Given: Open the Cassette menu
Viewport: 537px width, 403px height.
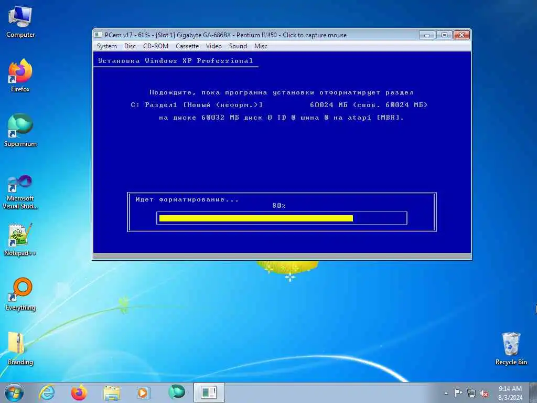Looking at the screenshot, I should (187, 46).
